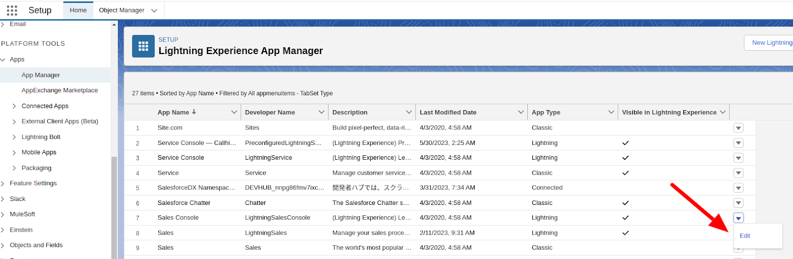This screenshot has width=793, height=259.
Task: Click the LightningSalesConsole developer name
Action: pos(278,218)
